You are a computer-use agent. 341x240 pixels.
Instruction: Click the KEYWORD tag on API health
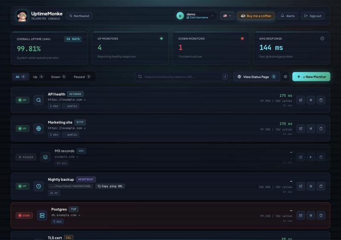[x=75, y=94]
